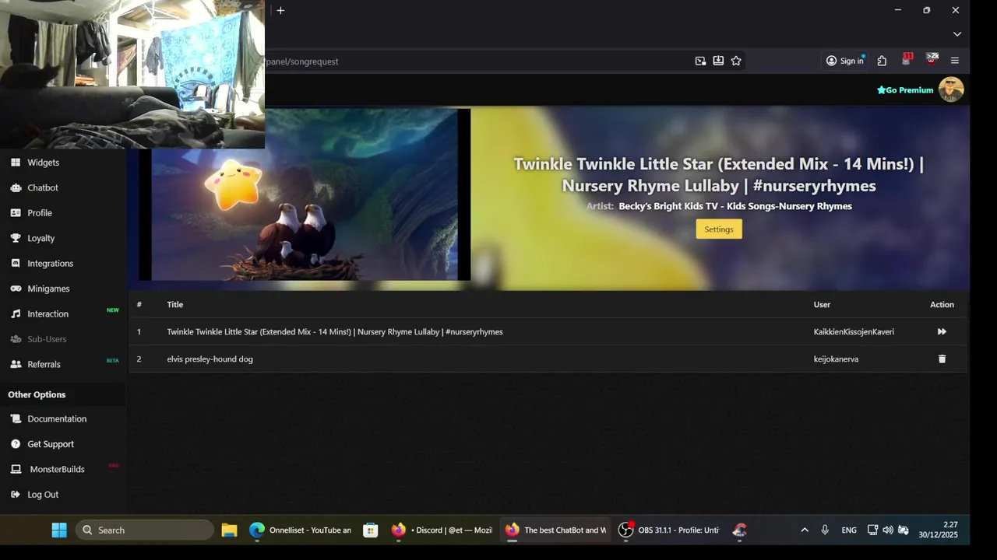Click the Go Premium link
Viewport: 997px width, 560px height.
905,90
